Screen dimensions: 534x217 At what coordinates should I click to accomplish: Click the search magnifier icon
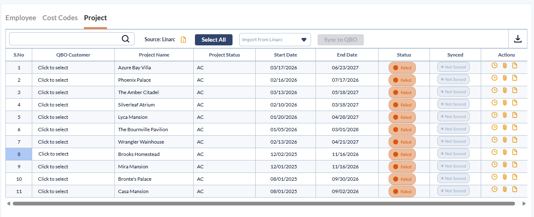click(x=126, y=39)
